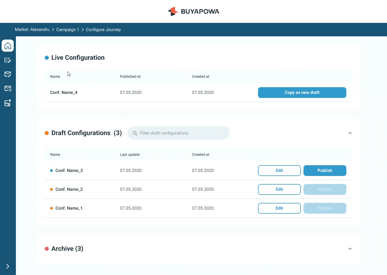This screenshot has height=275, width=387.
Task: Click disabled Publish for Conf. Name_2
Action: coord(325,189)
